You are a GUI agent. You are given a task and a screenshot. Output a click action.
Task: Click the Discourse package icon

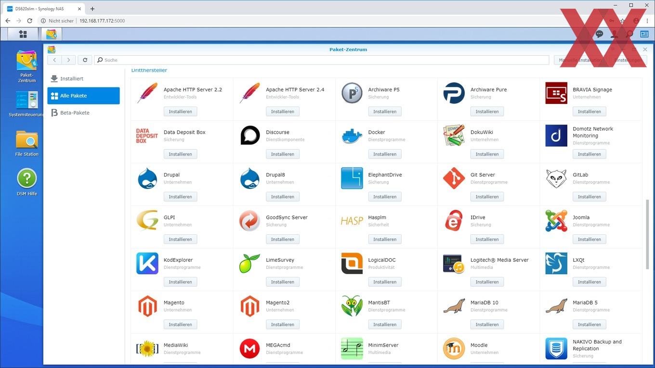pos(250,136)
